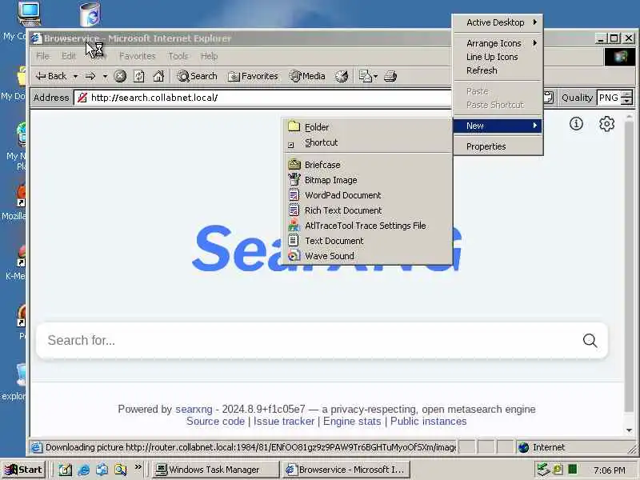Create a new Bitmap Image
Viewport: 640px width, 480px height.
click(x=367, y=180)
